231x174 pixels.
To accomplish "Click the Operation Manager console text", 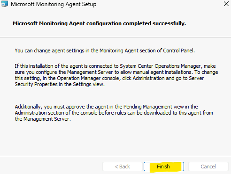I will click(x=88, y=78).
